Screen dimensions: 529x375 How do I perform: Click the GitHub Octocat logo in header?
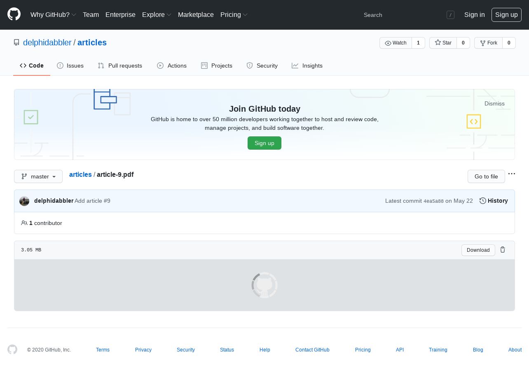[14, 14]
